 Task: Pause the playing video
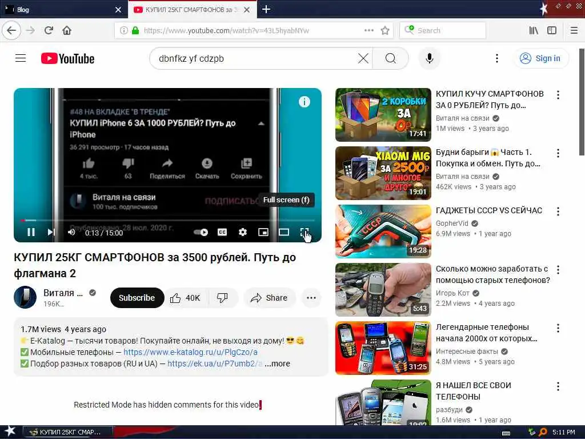tap(31, 232)
